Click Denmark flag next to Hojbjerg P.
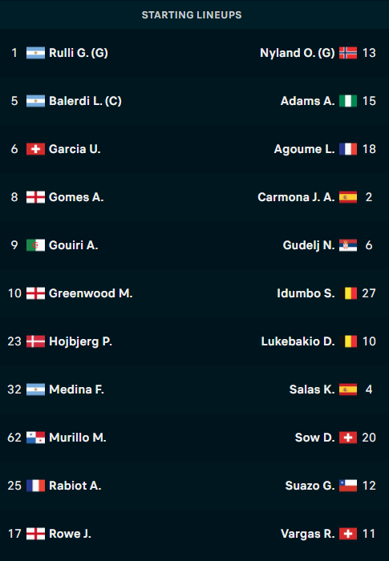The height and width of the screenshot is (561, 389). [x=35, y=341]
